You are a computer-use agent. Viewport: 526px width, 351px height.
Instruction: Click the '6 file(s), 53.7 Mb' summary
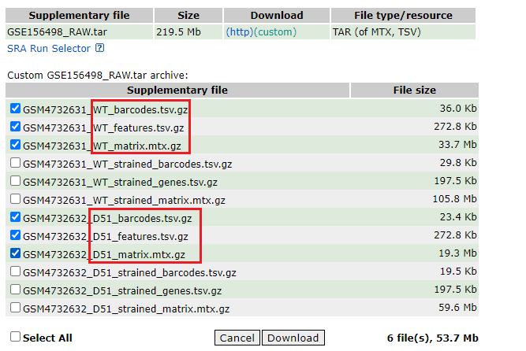pos(432,338)
